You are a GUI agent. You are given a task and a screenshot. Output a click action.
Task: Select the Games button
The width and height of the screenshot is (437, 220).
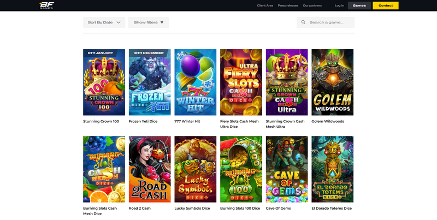359,5
